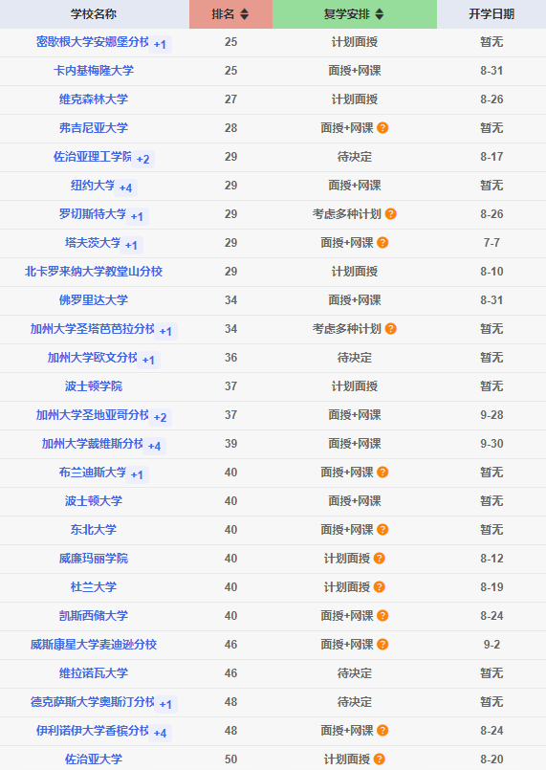The image size is (546, 770).
Task: Click help icon beside 威廉玛丽学院 计划面授
Action: point(379,559)
